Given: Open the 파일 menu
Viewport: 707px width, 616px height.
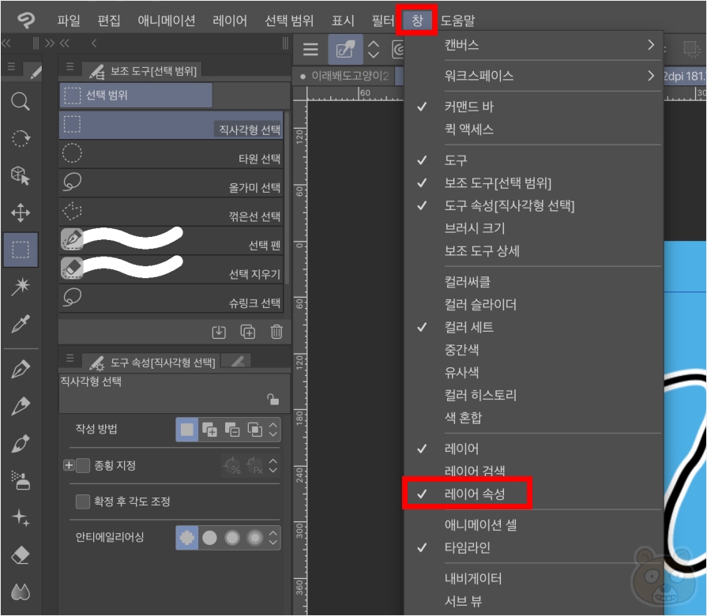Looking at the screenshot, I should tap(69, 21).
